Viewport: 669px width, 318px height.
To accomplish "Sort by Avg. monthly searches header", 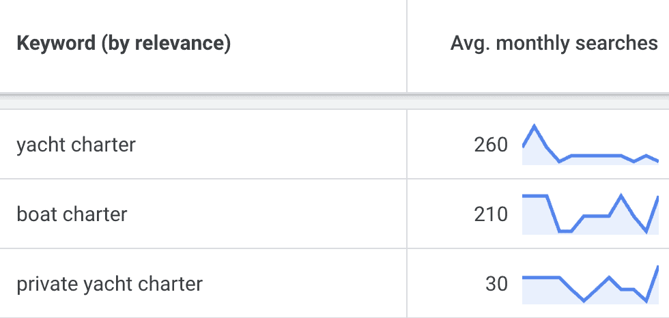I will tap(554, 44).
